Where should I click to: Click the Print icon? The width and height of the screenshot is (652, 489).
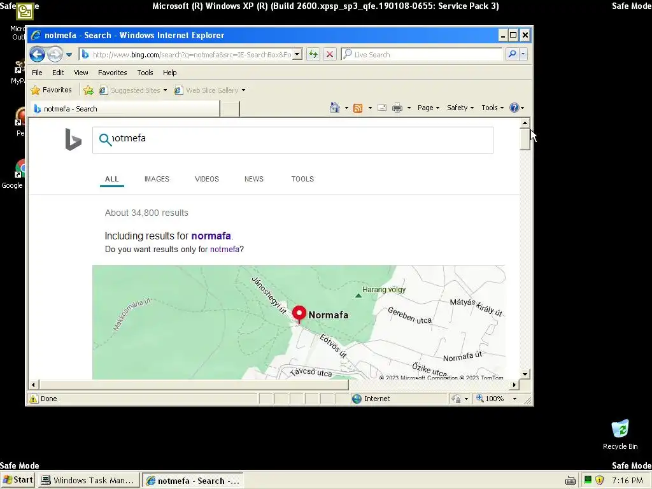pyautogui.click(x=397, y=108)
